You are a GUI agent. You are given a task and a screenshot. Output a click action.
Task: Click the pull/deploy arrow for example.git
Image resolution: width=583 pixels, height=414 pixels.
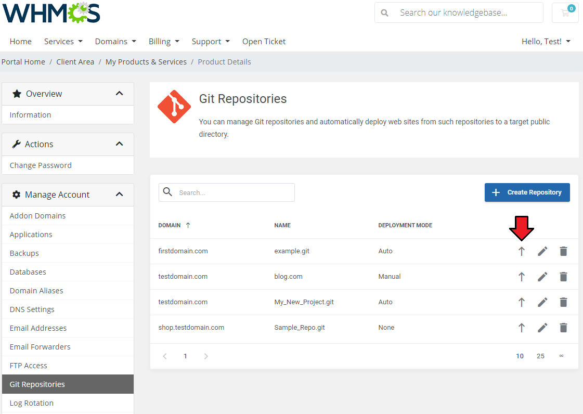[x=522, y=251]
